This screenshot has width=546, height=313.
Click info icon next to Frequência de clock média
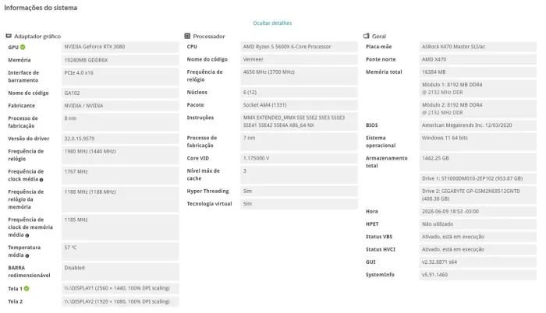click(x=41, y=180)
